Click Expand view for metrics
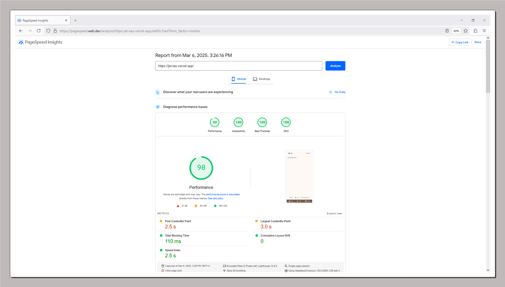 tap(335, 213)
